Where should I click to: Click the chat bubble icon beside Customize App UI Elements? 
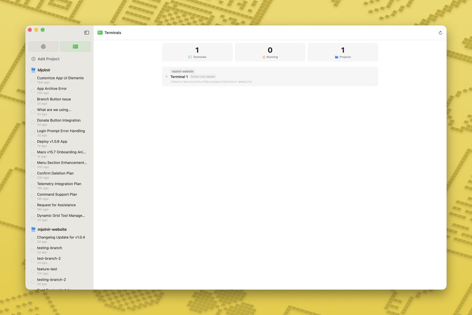(x=33, y=80)
